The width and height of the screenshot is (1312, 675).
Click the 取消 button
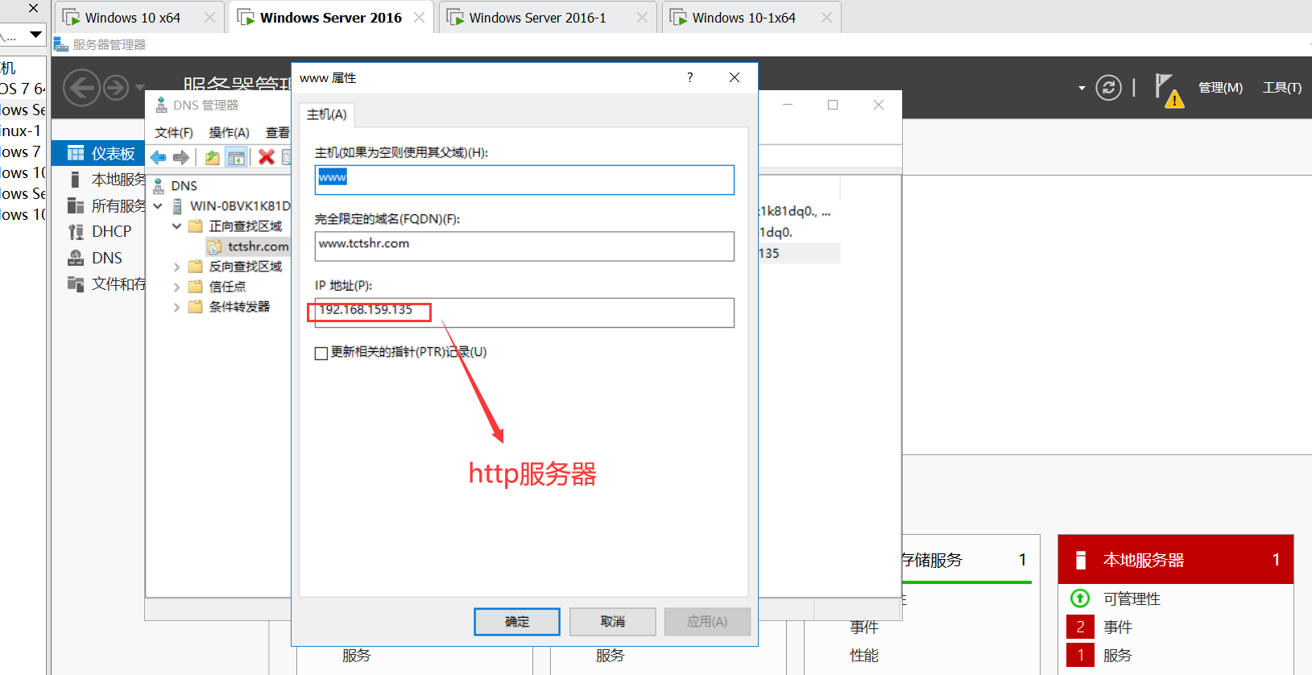coord(613,622)
